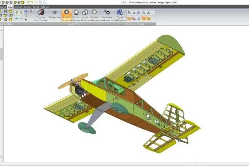Switch to the View ribbon tab
The height and width of the screenshot is (166, 249).
[10, 7]
